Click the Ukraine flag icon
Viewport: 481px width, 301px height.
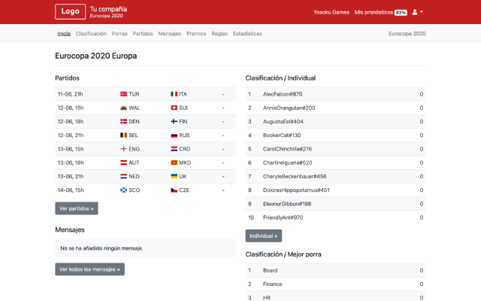(x=174, y=176)
